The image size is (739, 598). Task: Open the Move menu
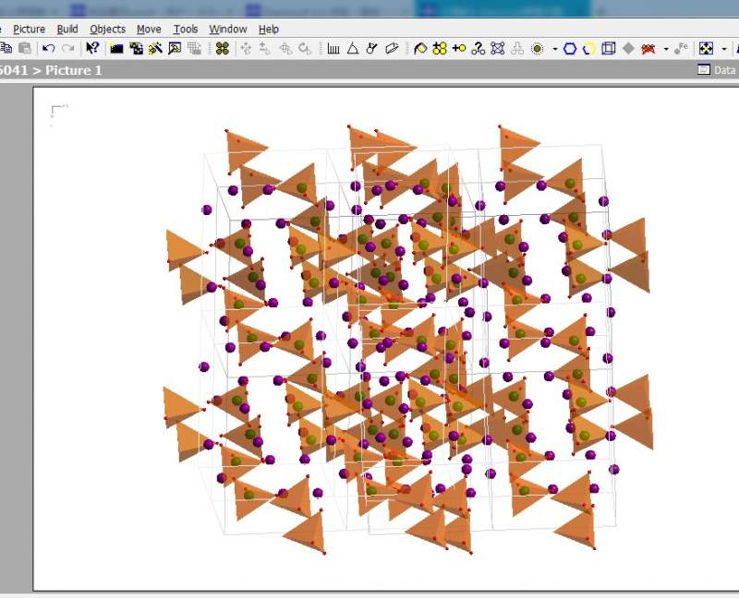[149, 30]
